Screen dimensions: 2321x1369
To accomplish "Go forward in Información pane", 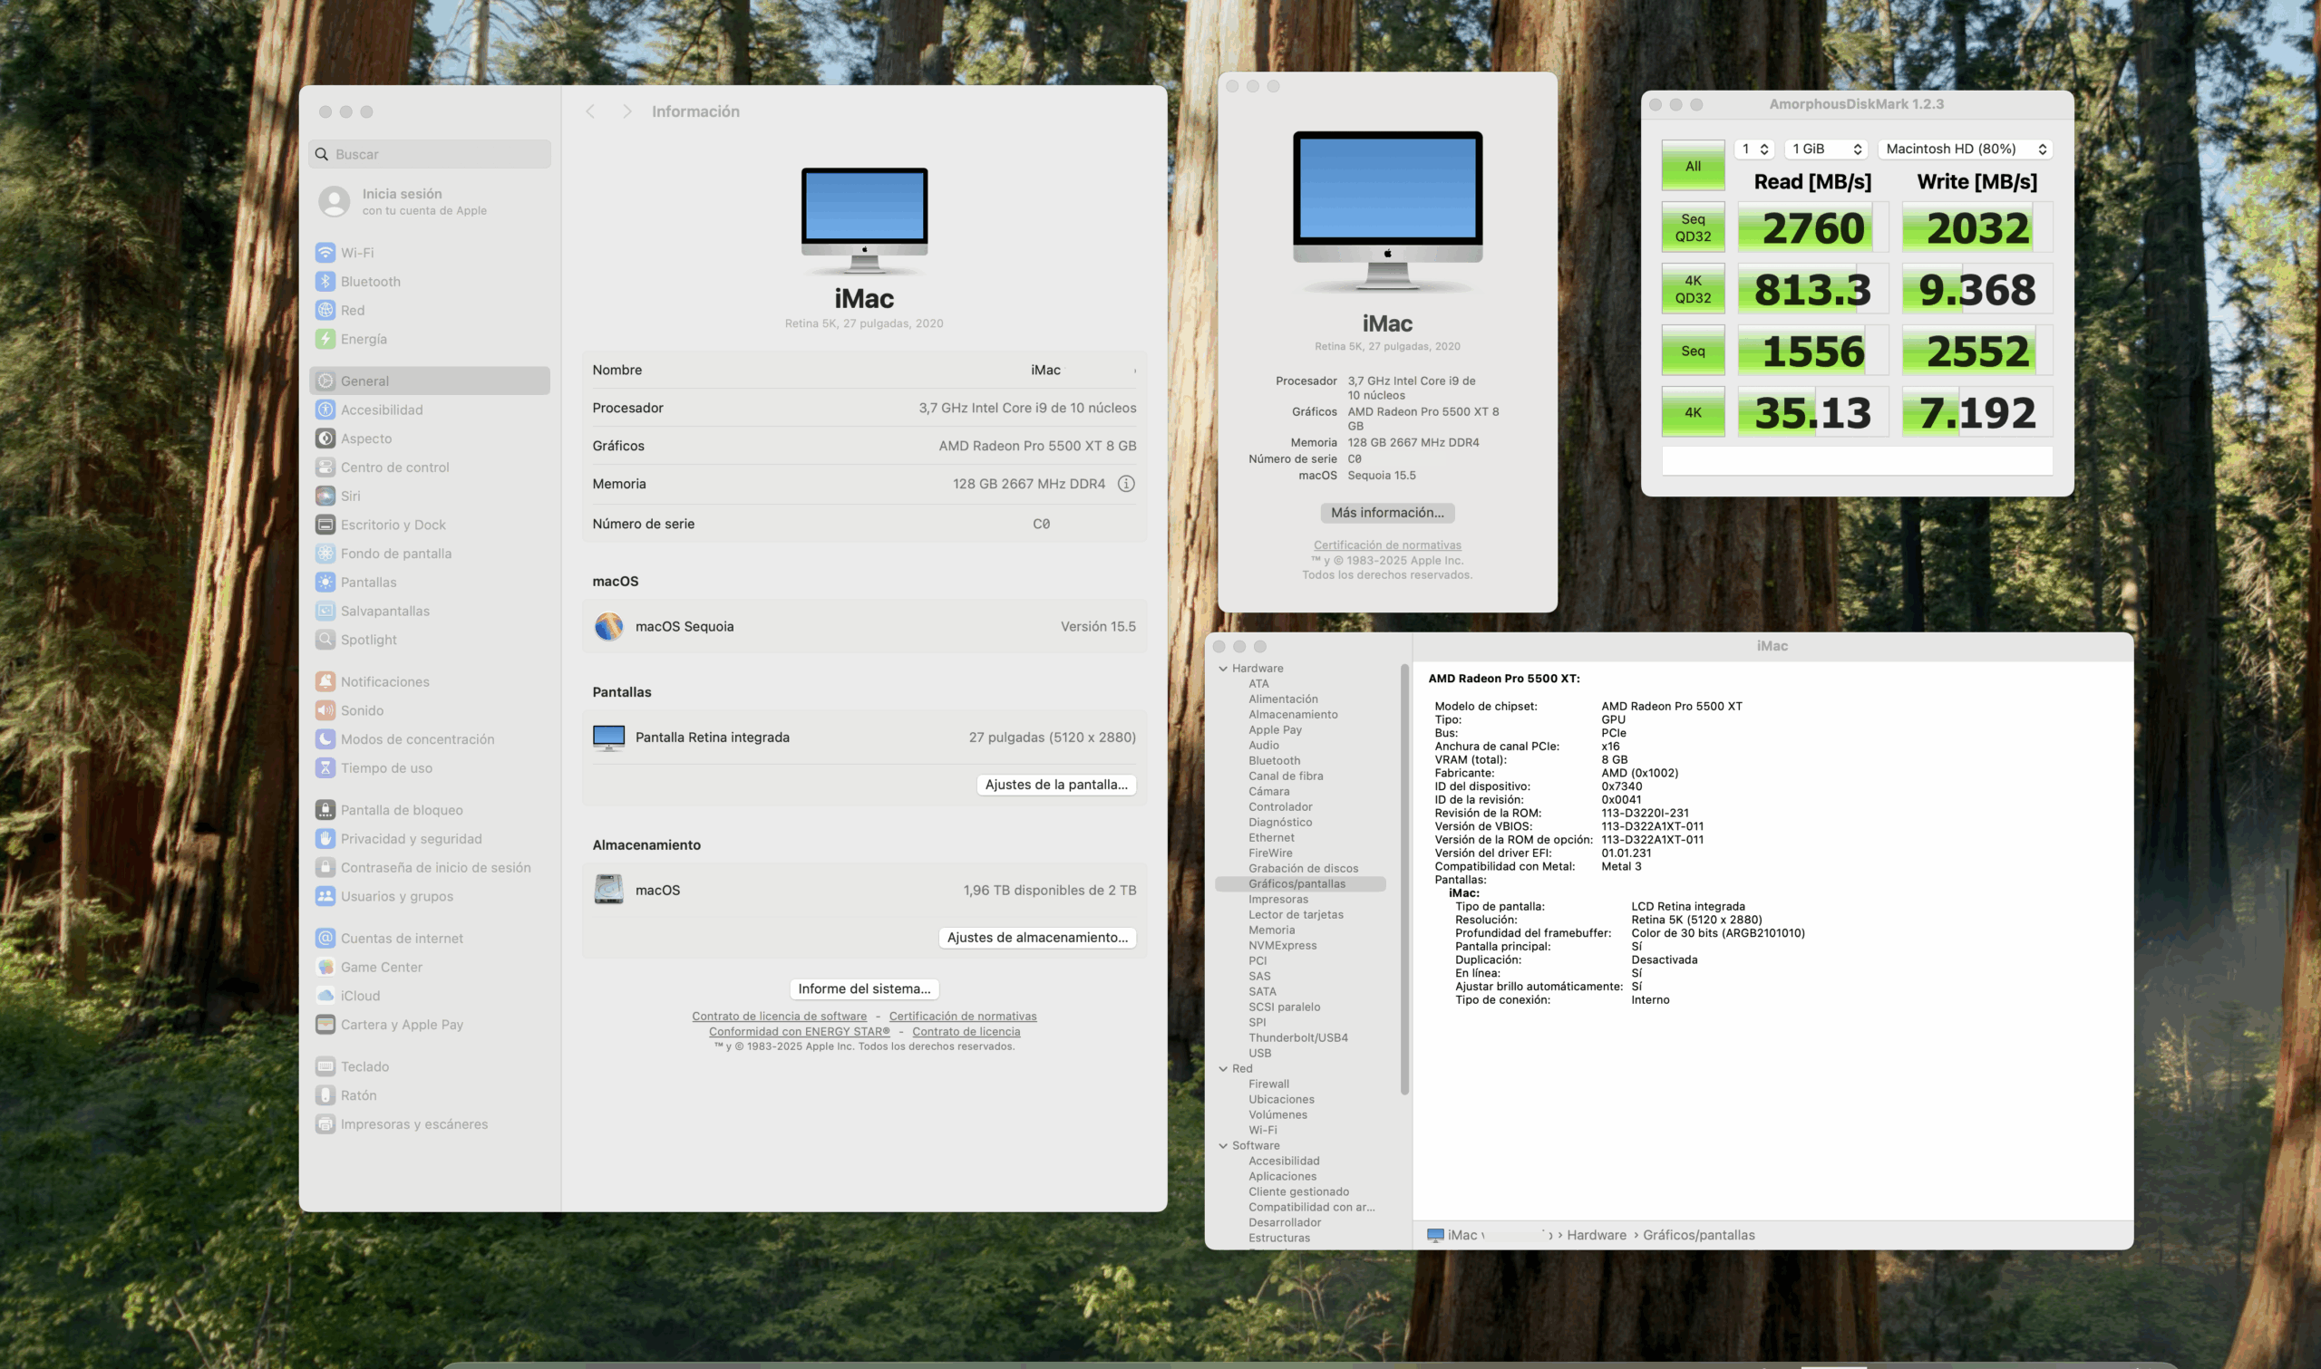I will tap(626, 111).
